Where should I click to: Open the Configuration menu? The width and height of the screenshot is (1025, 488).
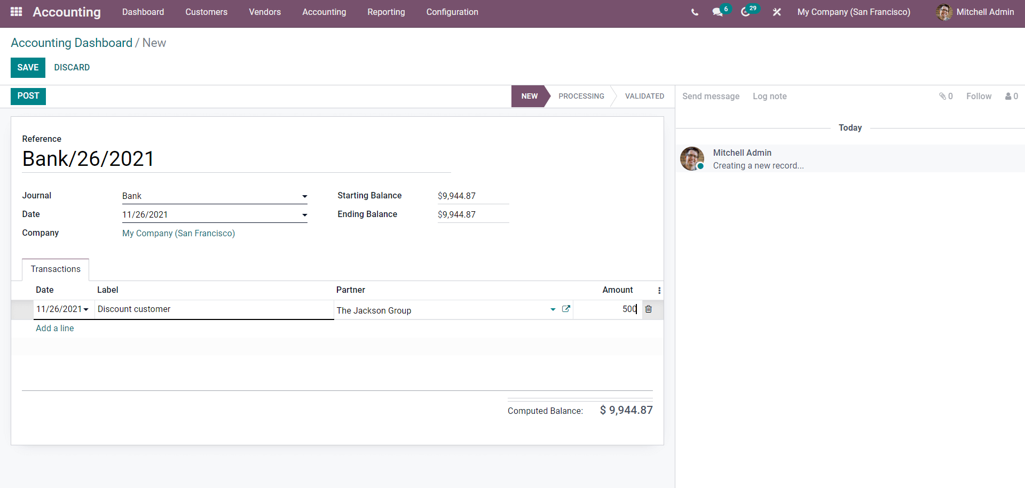click(x=452, y=12)
